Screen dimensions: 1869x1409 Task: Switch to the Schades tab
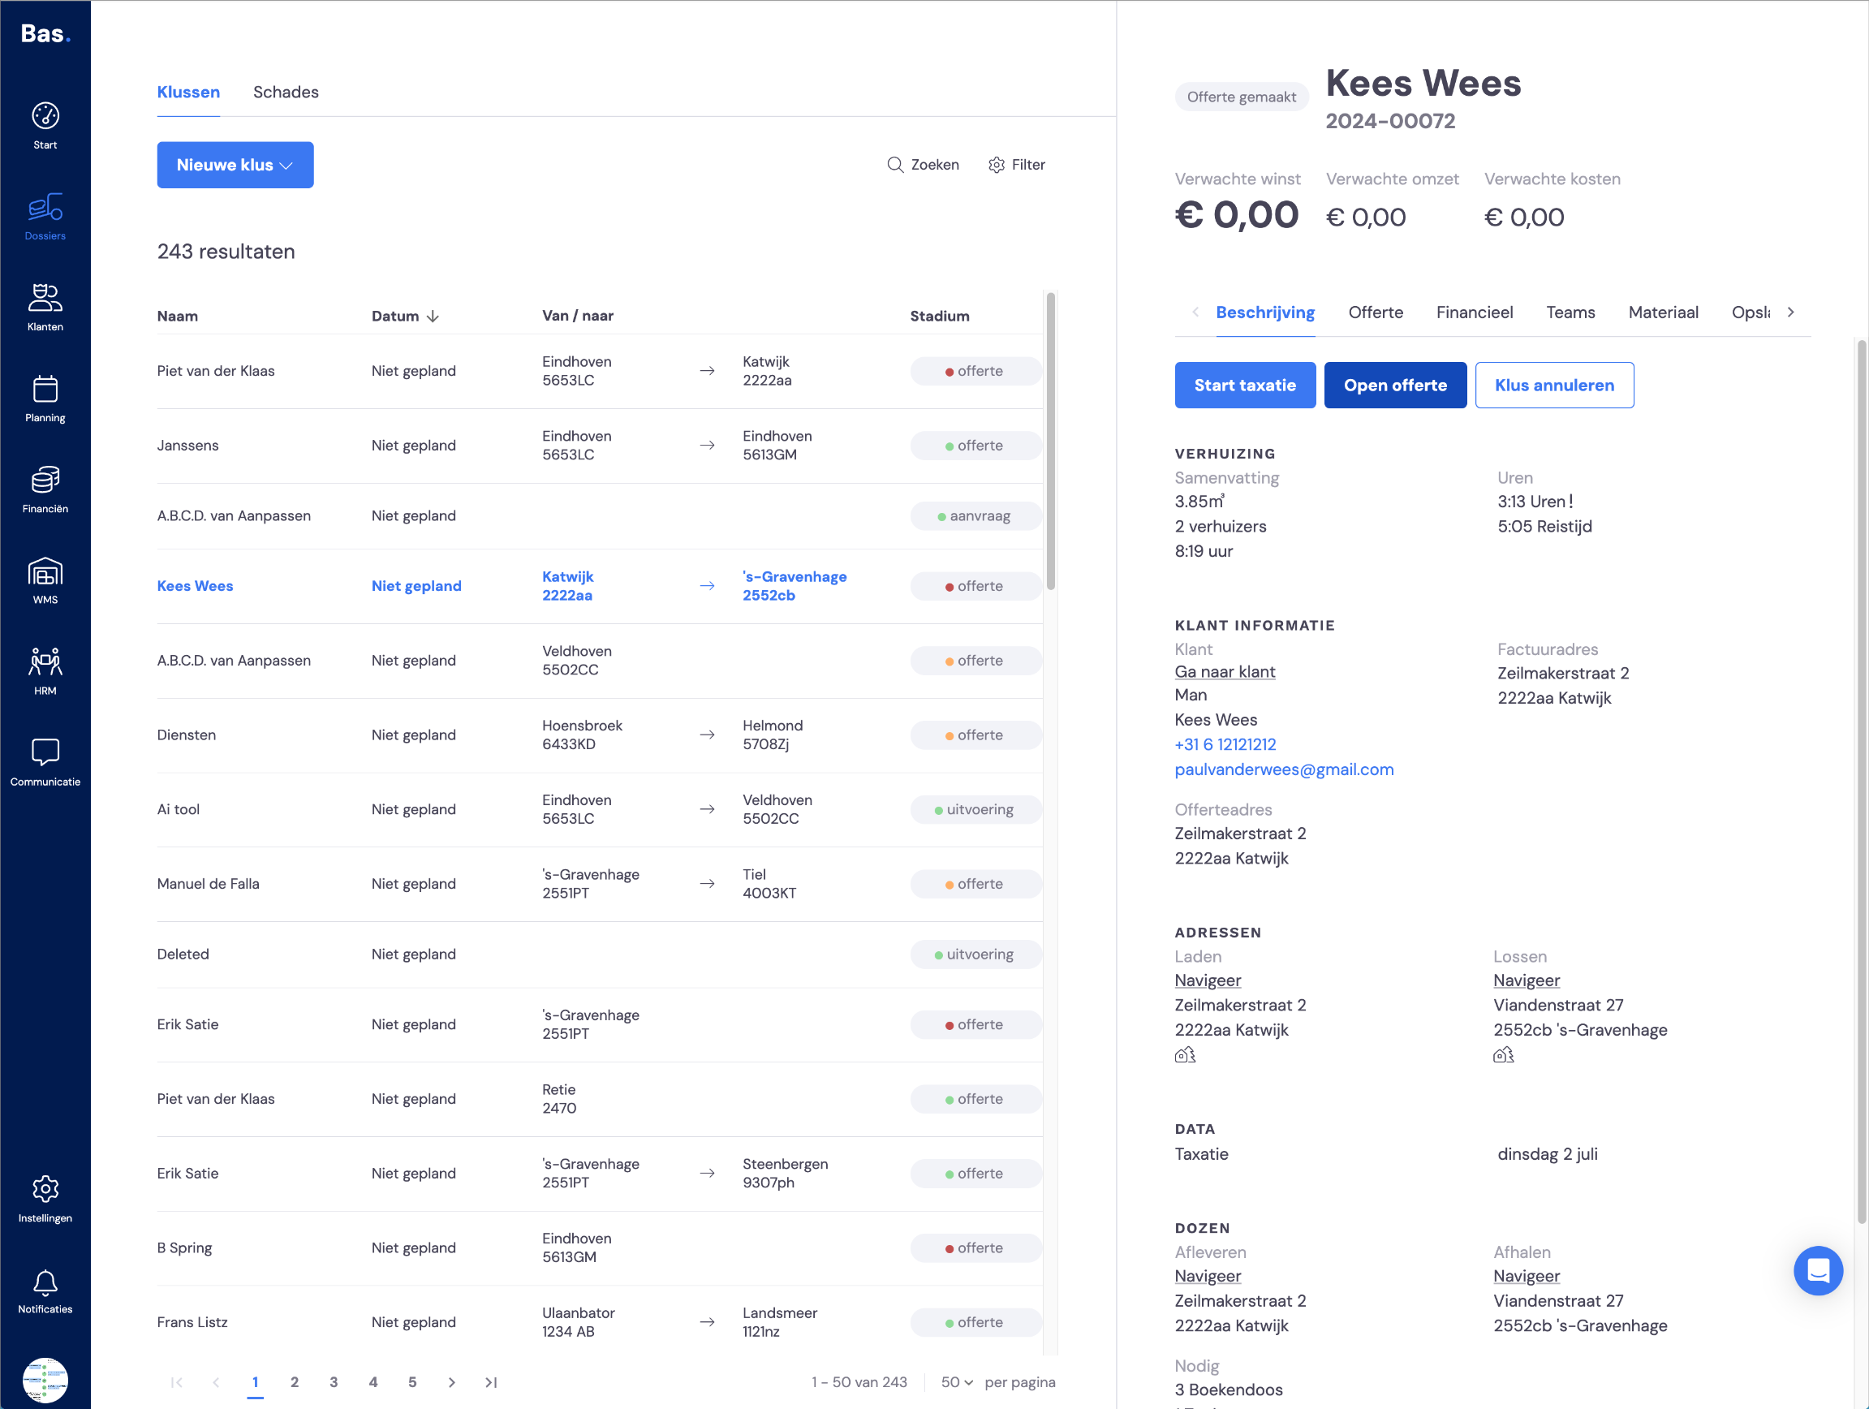click(x=286, y=93)
